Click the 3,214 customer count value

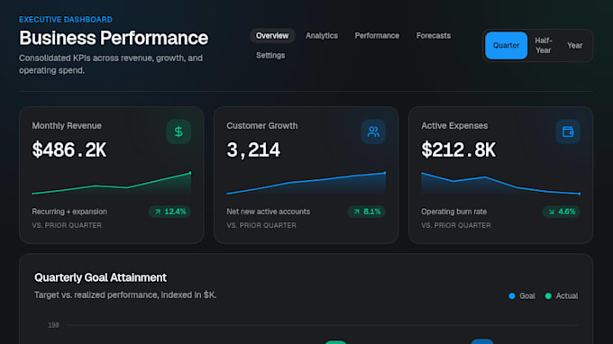pyautogui.click(x=253, y=150)
